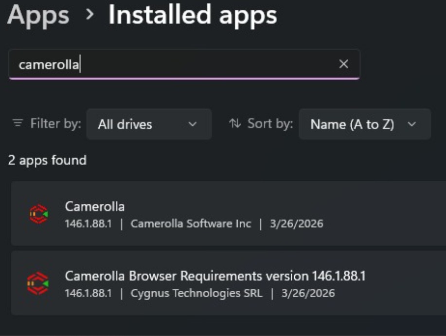Open the All drives filter dropdown
446x336 pixels.
pos(149,124)
